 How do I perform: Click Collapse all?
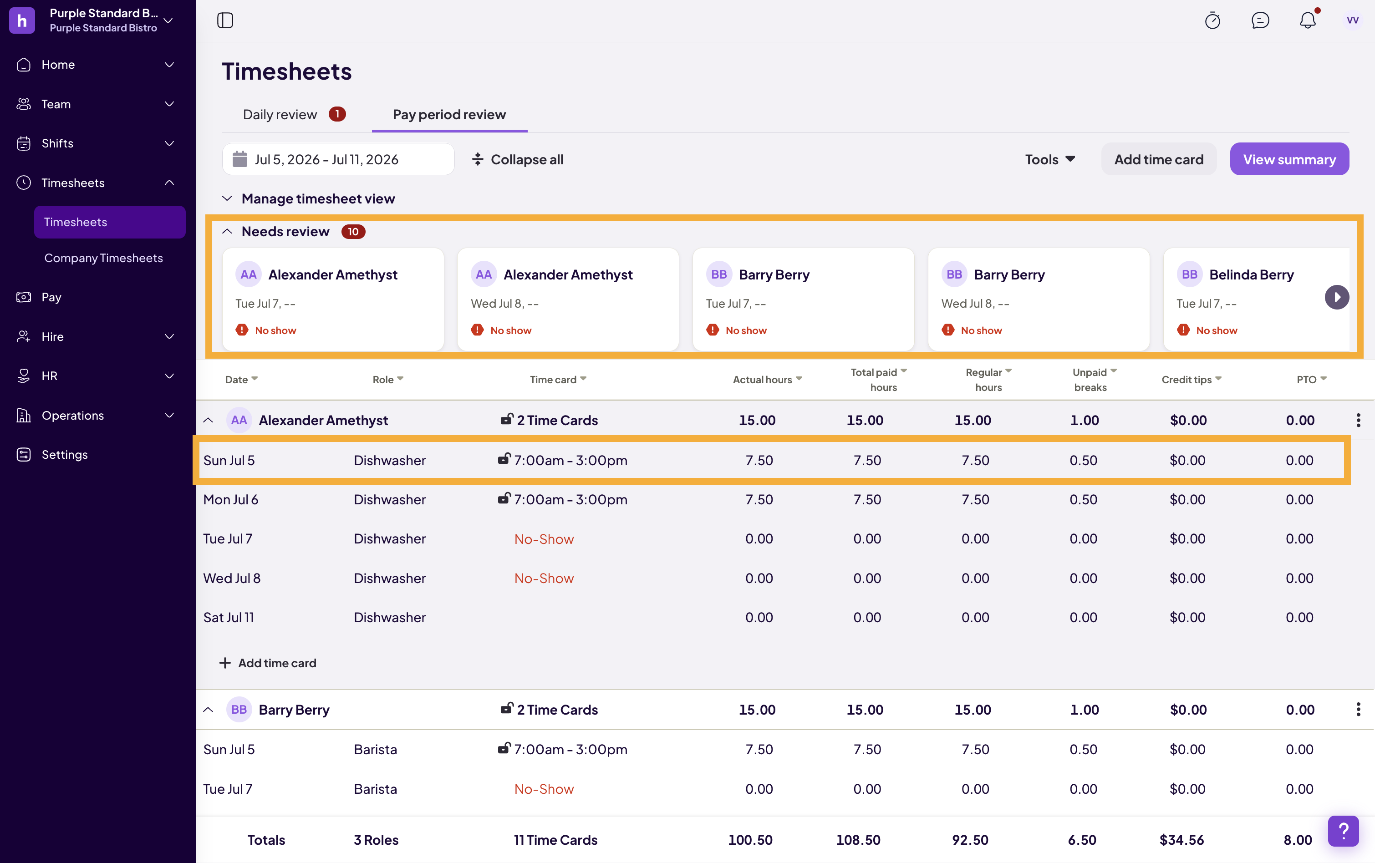(518, 159)
